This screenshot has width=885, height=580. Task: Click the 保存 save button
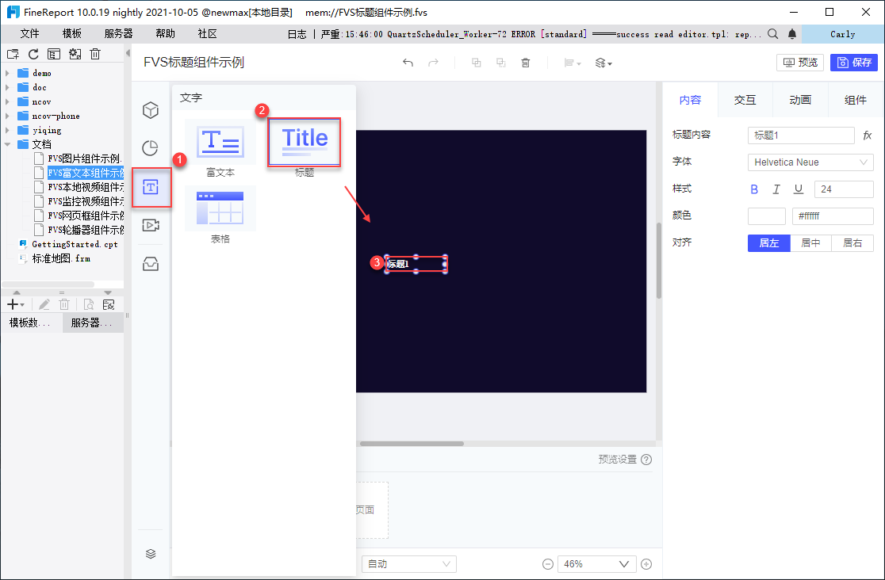[x=854, y=62]
